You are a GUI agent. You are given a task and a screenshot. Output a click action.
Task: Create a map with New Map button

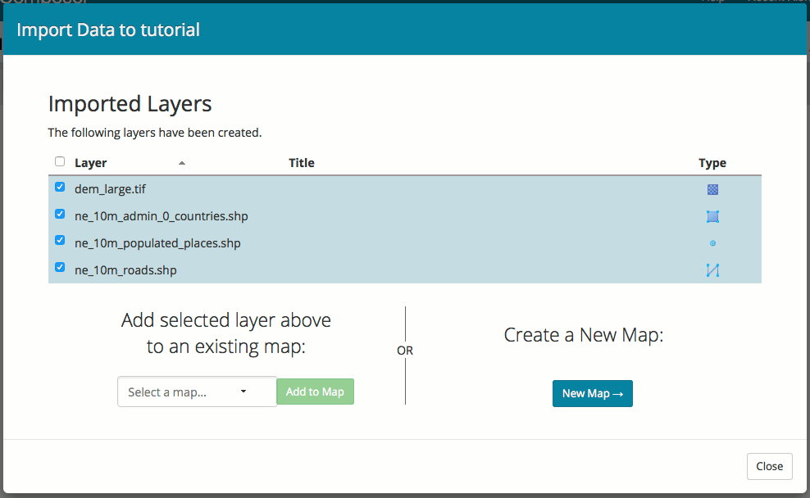pyautogui.click(x=592, y=393)
